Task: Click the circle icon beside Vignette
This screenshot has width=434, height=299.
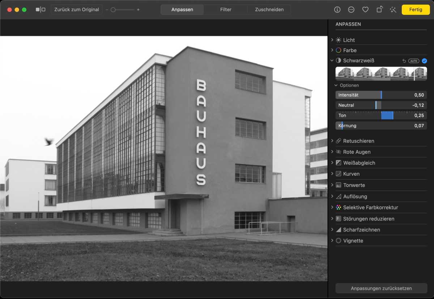Action: [x=339, y=241]
